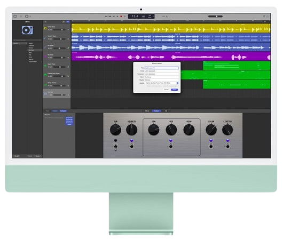The width and height of the screenshot is (283, 240).
Task: Click the red Record button
Action: click(x=121, y=17)
